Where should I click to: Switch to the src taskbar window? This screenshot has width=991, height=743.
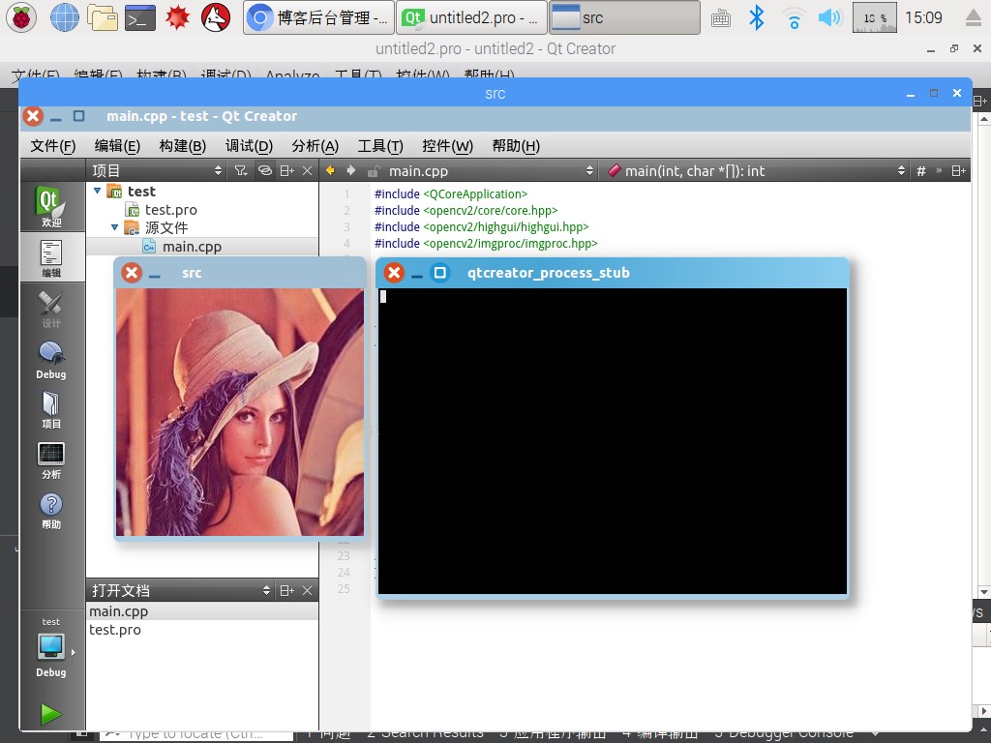point(624,17)
